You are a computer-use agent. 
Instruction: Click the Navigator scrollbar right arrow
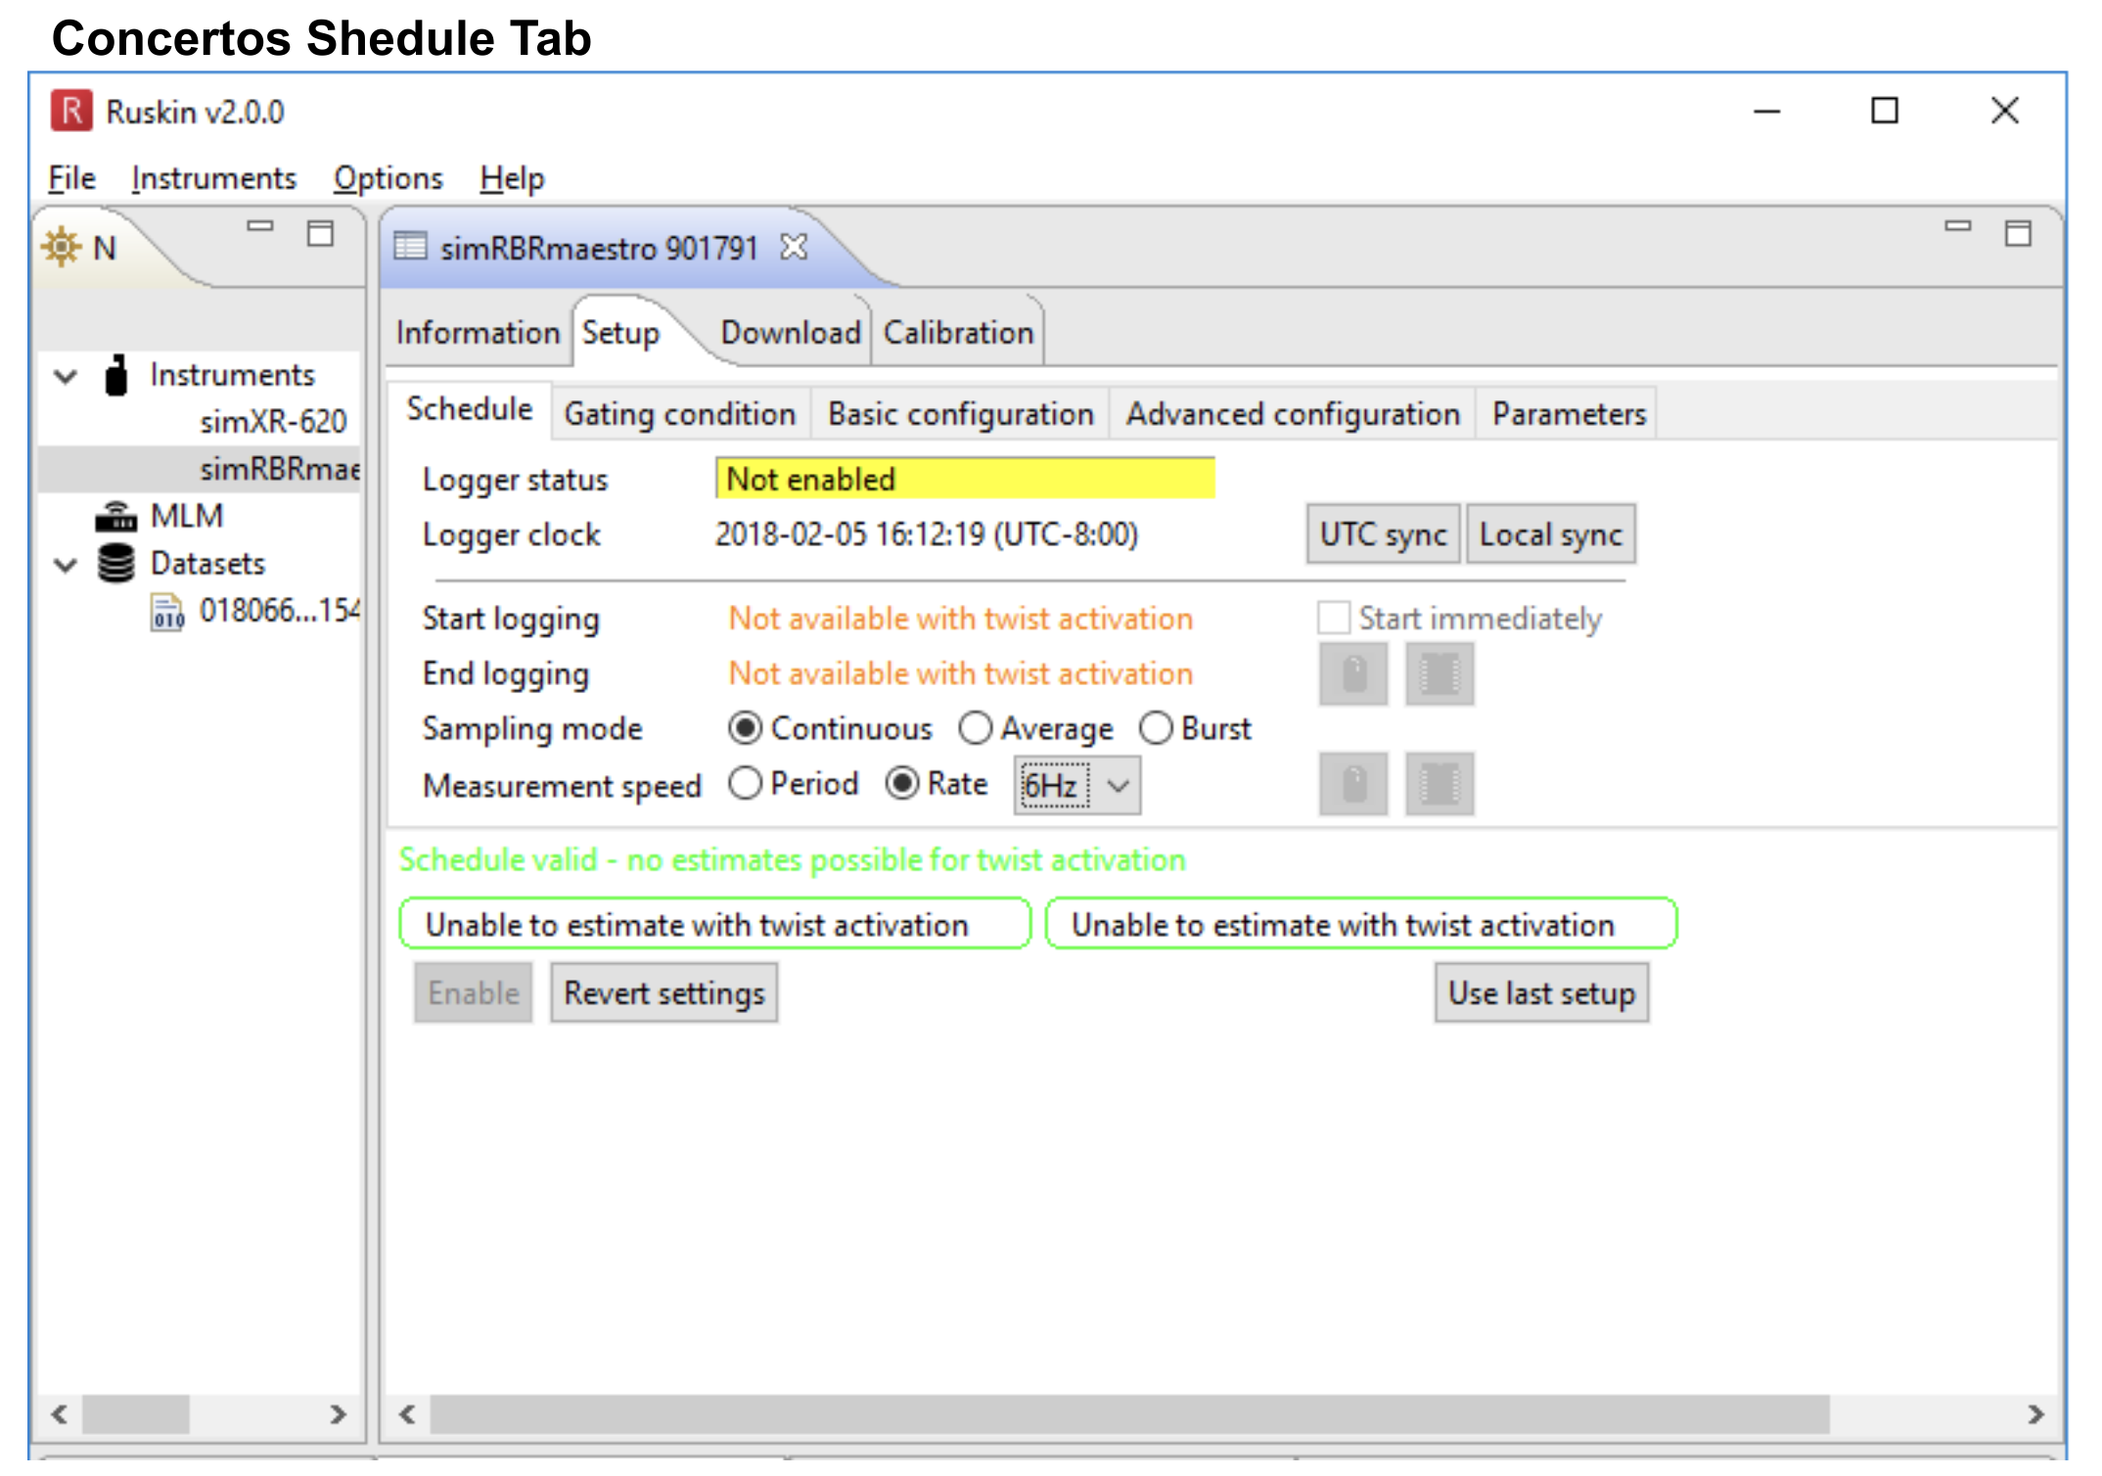338,1414
